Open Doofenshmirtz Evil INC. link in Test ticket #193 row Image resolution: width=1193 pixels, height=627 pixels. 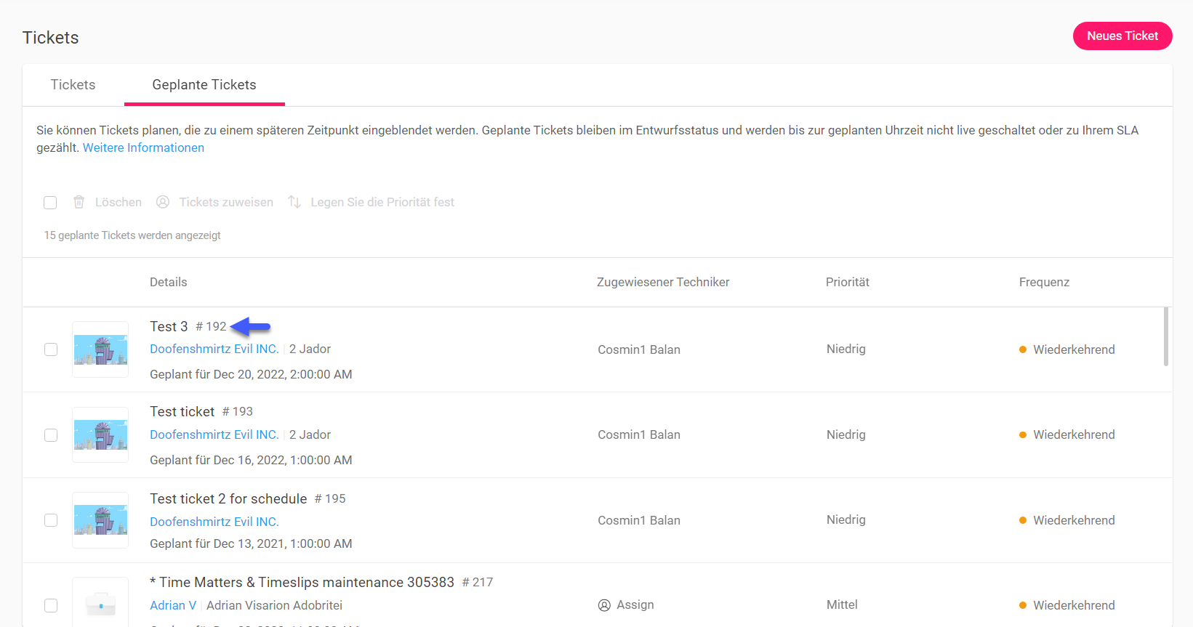coord(214,434)
